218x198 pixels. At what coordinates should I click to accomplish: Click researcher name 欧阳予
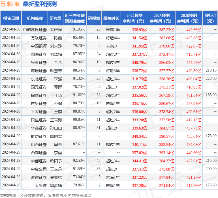click(56, 161)
